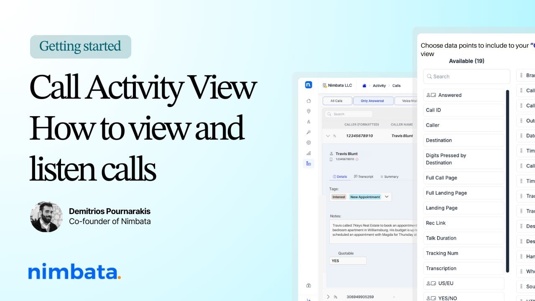Image resolution: width=535 pixels, height=301 pixels.
Task: Click the CALLER (FORMATTED) column header
Action: click(362, 125)
